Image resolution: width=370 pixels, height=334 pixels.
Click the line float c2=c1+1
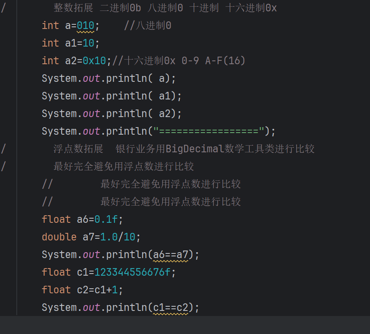(x=82, y=290)
